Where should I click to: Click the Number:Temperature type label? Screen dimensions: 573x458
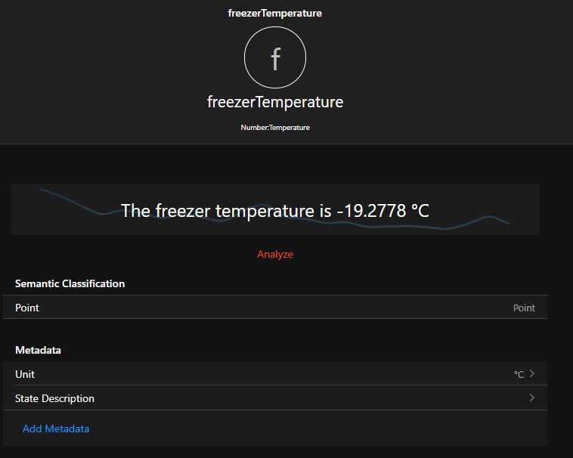point(275,128)
